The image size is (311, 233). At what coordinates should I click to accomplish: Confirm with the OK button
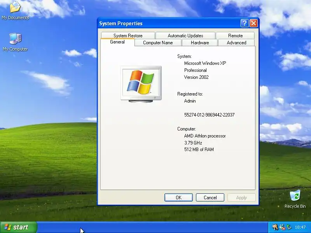[x=178, y=198]
